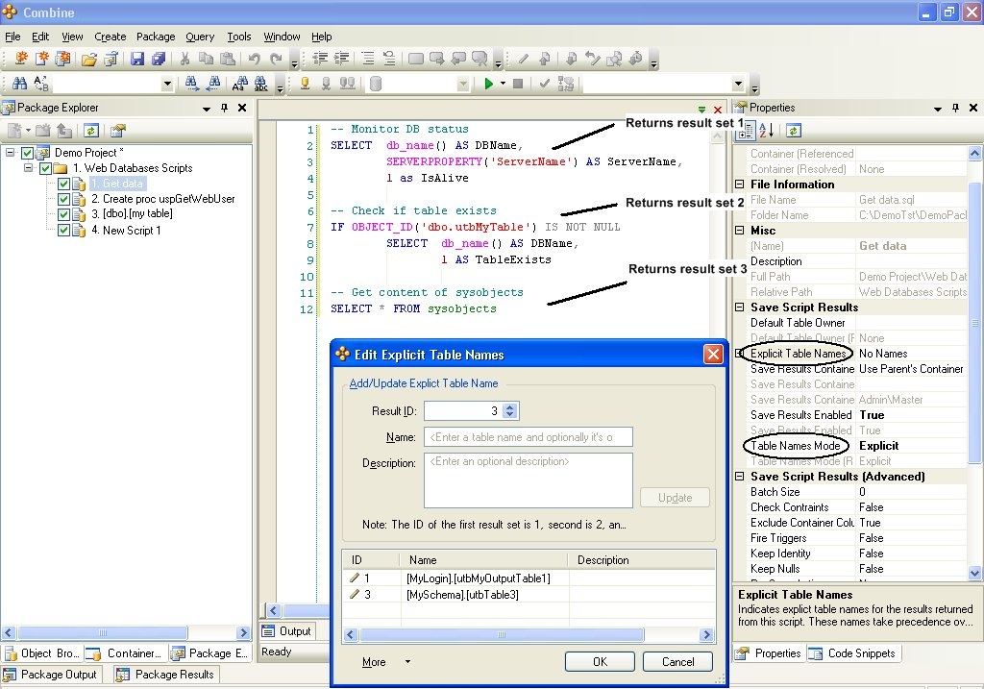This screenshot has width=984, height=689.
Task: Click the Cancel button in the dialog
Action: point(677,662)
